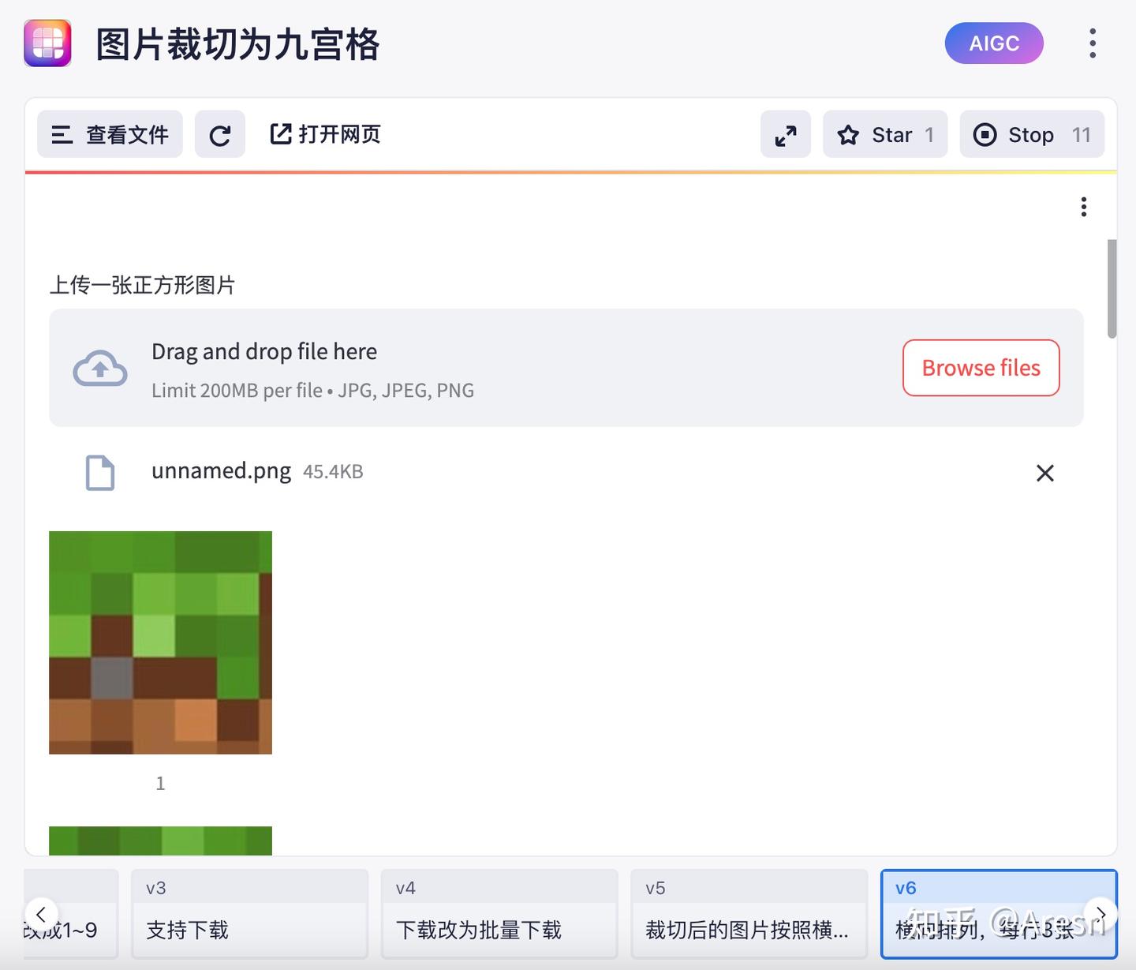Click the 打开网页 external link icon
This screenshot has height=970, width=1136.
pyautogui.click(x=281, y=134)
